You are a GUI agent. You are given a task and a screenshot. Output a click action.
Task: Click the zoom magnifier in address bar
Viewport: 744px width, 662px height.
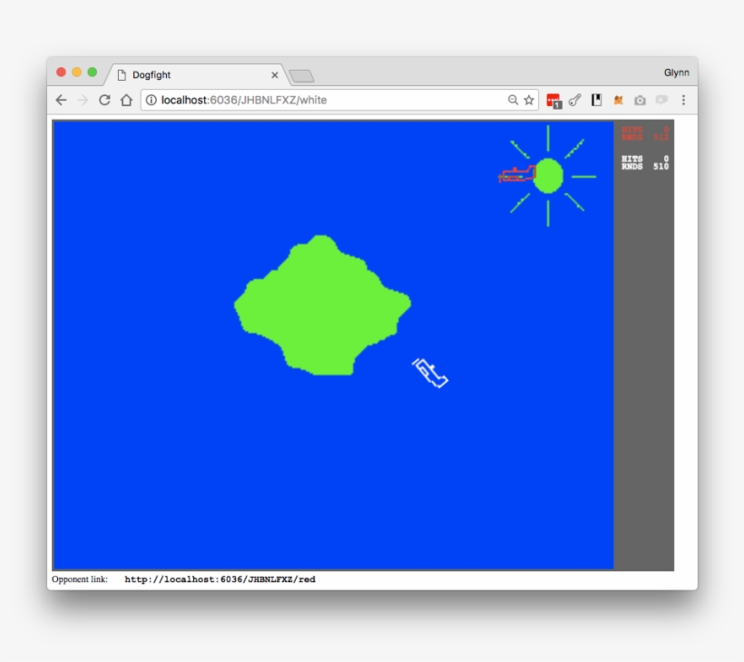[x=513, y=100]
